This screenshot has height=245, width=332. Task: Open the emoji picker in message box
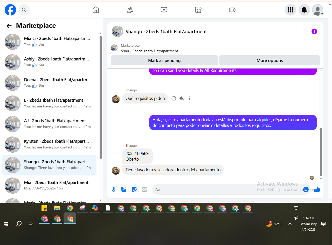306,189
